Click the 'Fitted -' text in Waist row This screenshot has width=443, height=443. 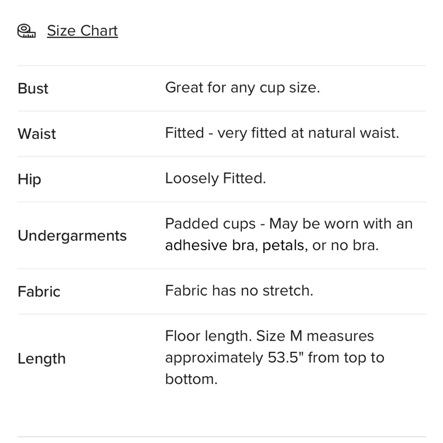pos(189,133)
